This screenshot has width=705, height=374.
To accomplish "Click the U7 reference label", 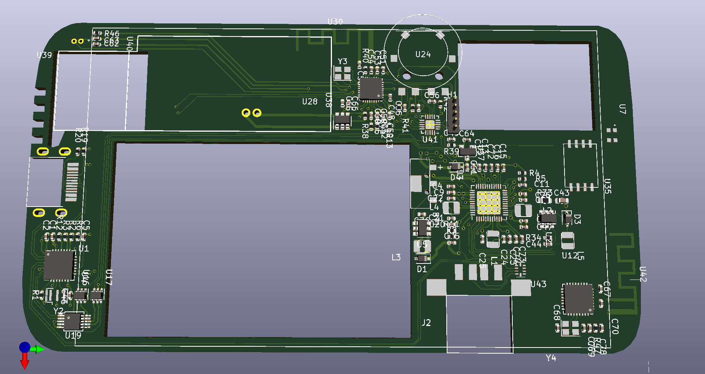I will coord(622,109).
